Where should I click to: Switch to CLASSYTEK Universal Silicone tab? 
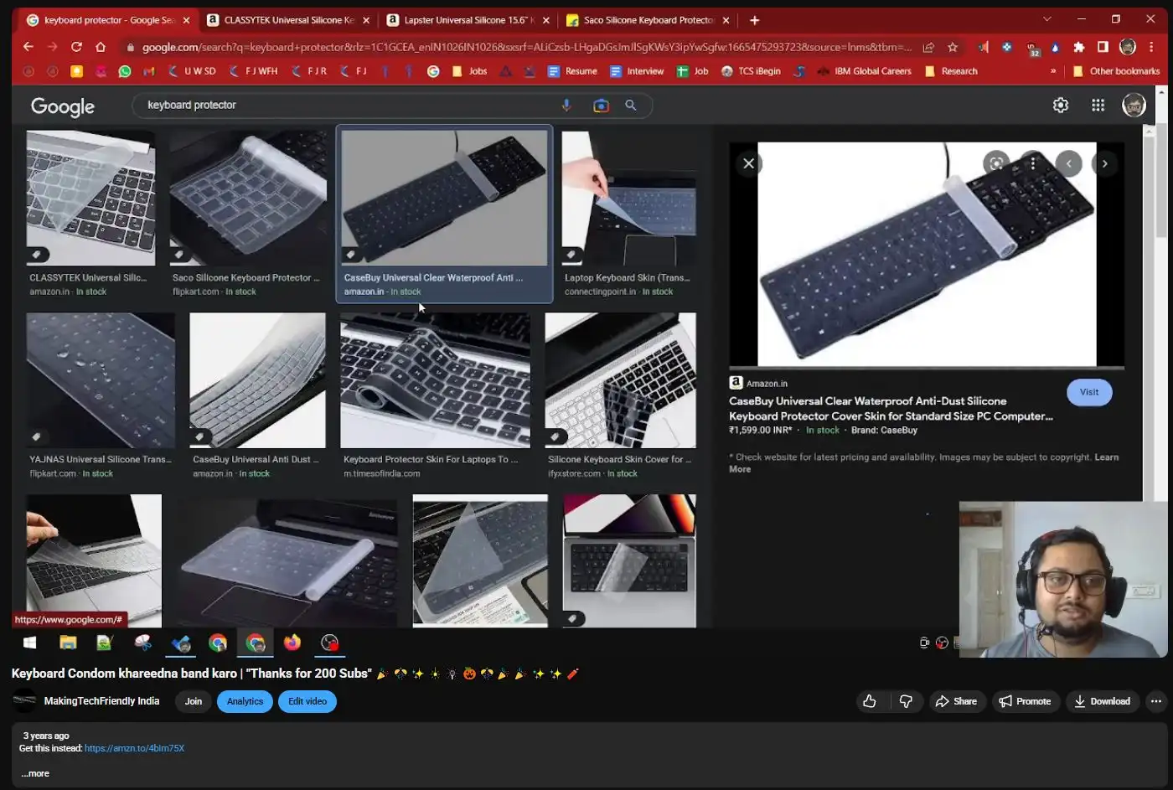288,20
